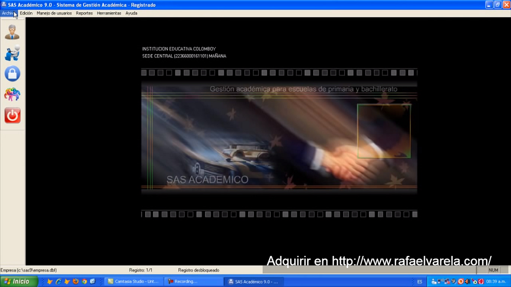Click first orange bird quick launch icon
511x287 pixels.
50,281
